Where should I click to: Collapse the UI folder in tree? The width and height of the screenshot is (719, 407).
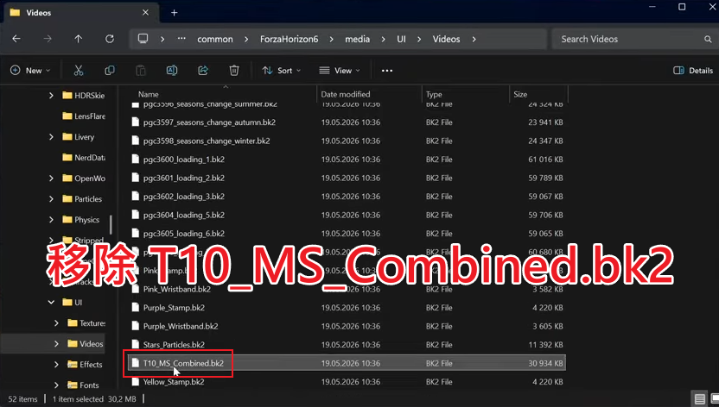coord(51,303)
